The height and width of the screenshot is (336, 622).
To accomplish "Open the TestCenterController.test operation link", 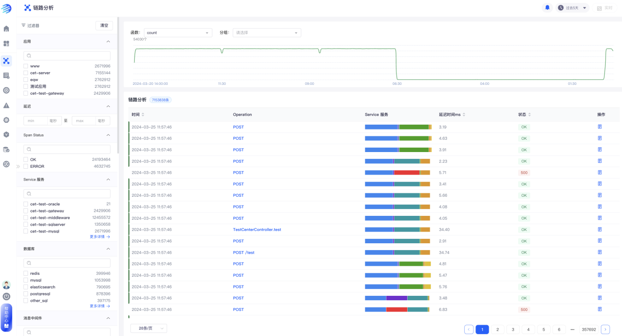I will coord(257,230).
